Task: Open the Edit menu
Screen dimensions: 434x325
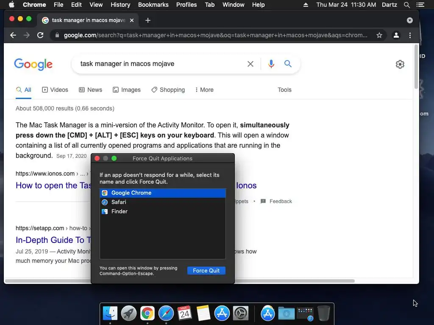Action: [76, 5]
